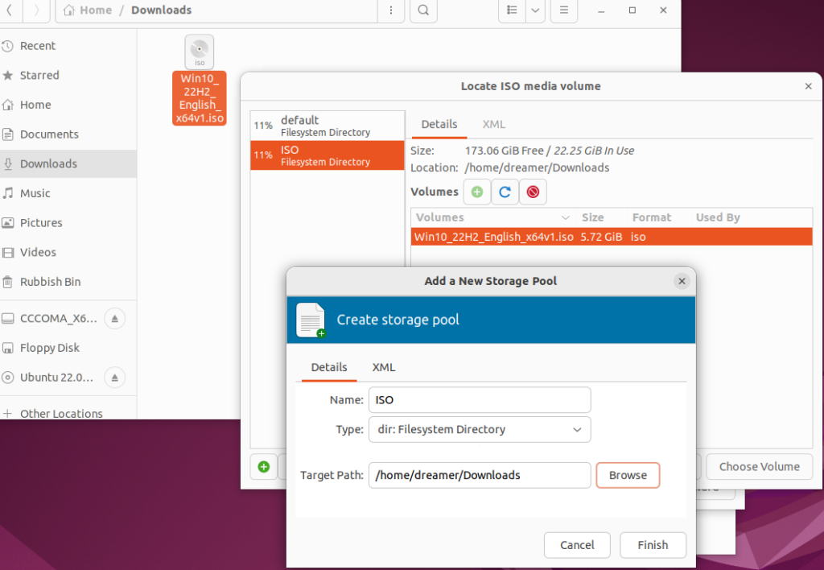This screenshot has height=570, width=824.
Task: Add storage pool using bottom-left green plus
Action: click(264, 466)
